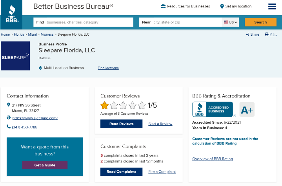The height and width of the screenshot is (186, 282).
Task: Click the Better Business Bureau title text
Action: (x=73, y=7)
